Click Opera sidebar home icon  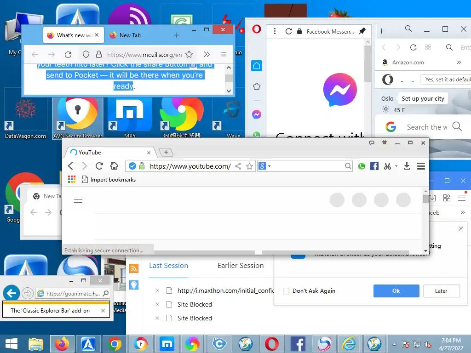[x=257, y=66]
